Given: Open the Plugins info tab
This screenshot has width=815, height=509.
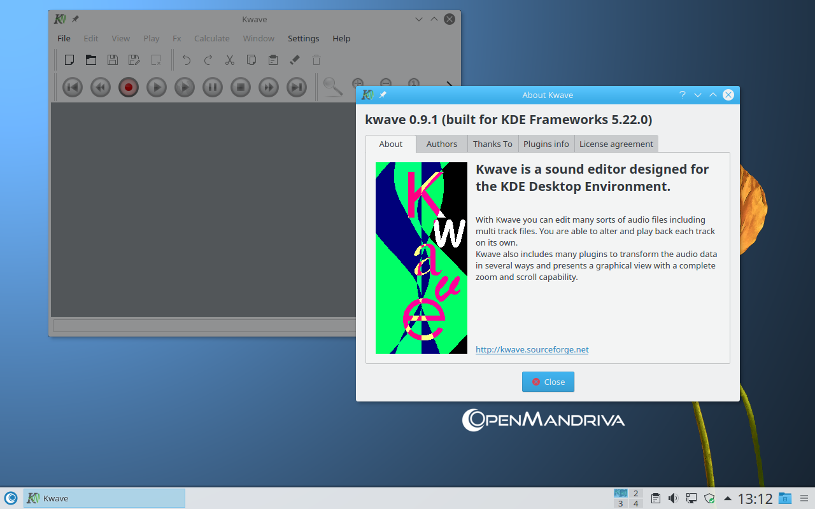Looking at the screenshot, I should coord(546,144).
